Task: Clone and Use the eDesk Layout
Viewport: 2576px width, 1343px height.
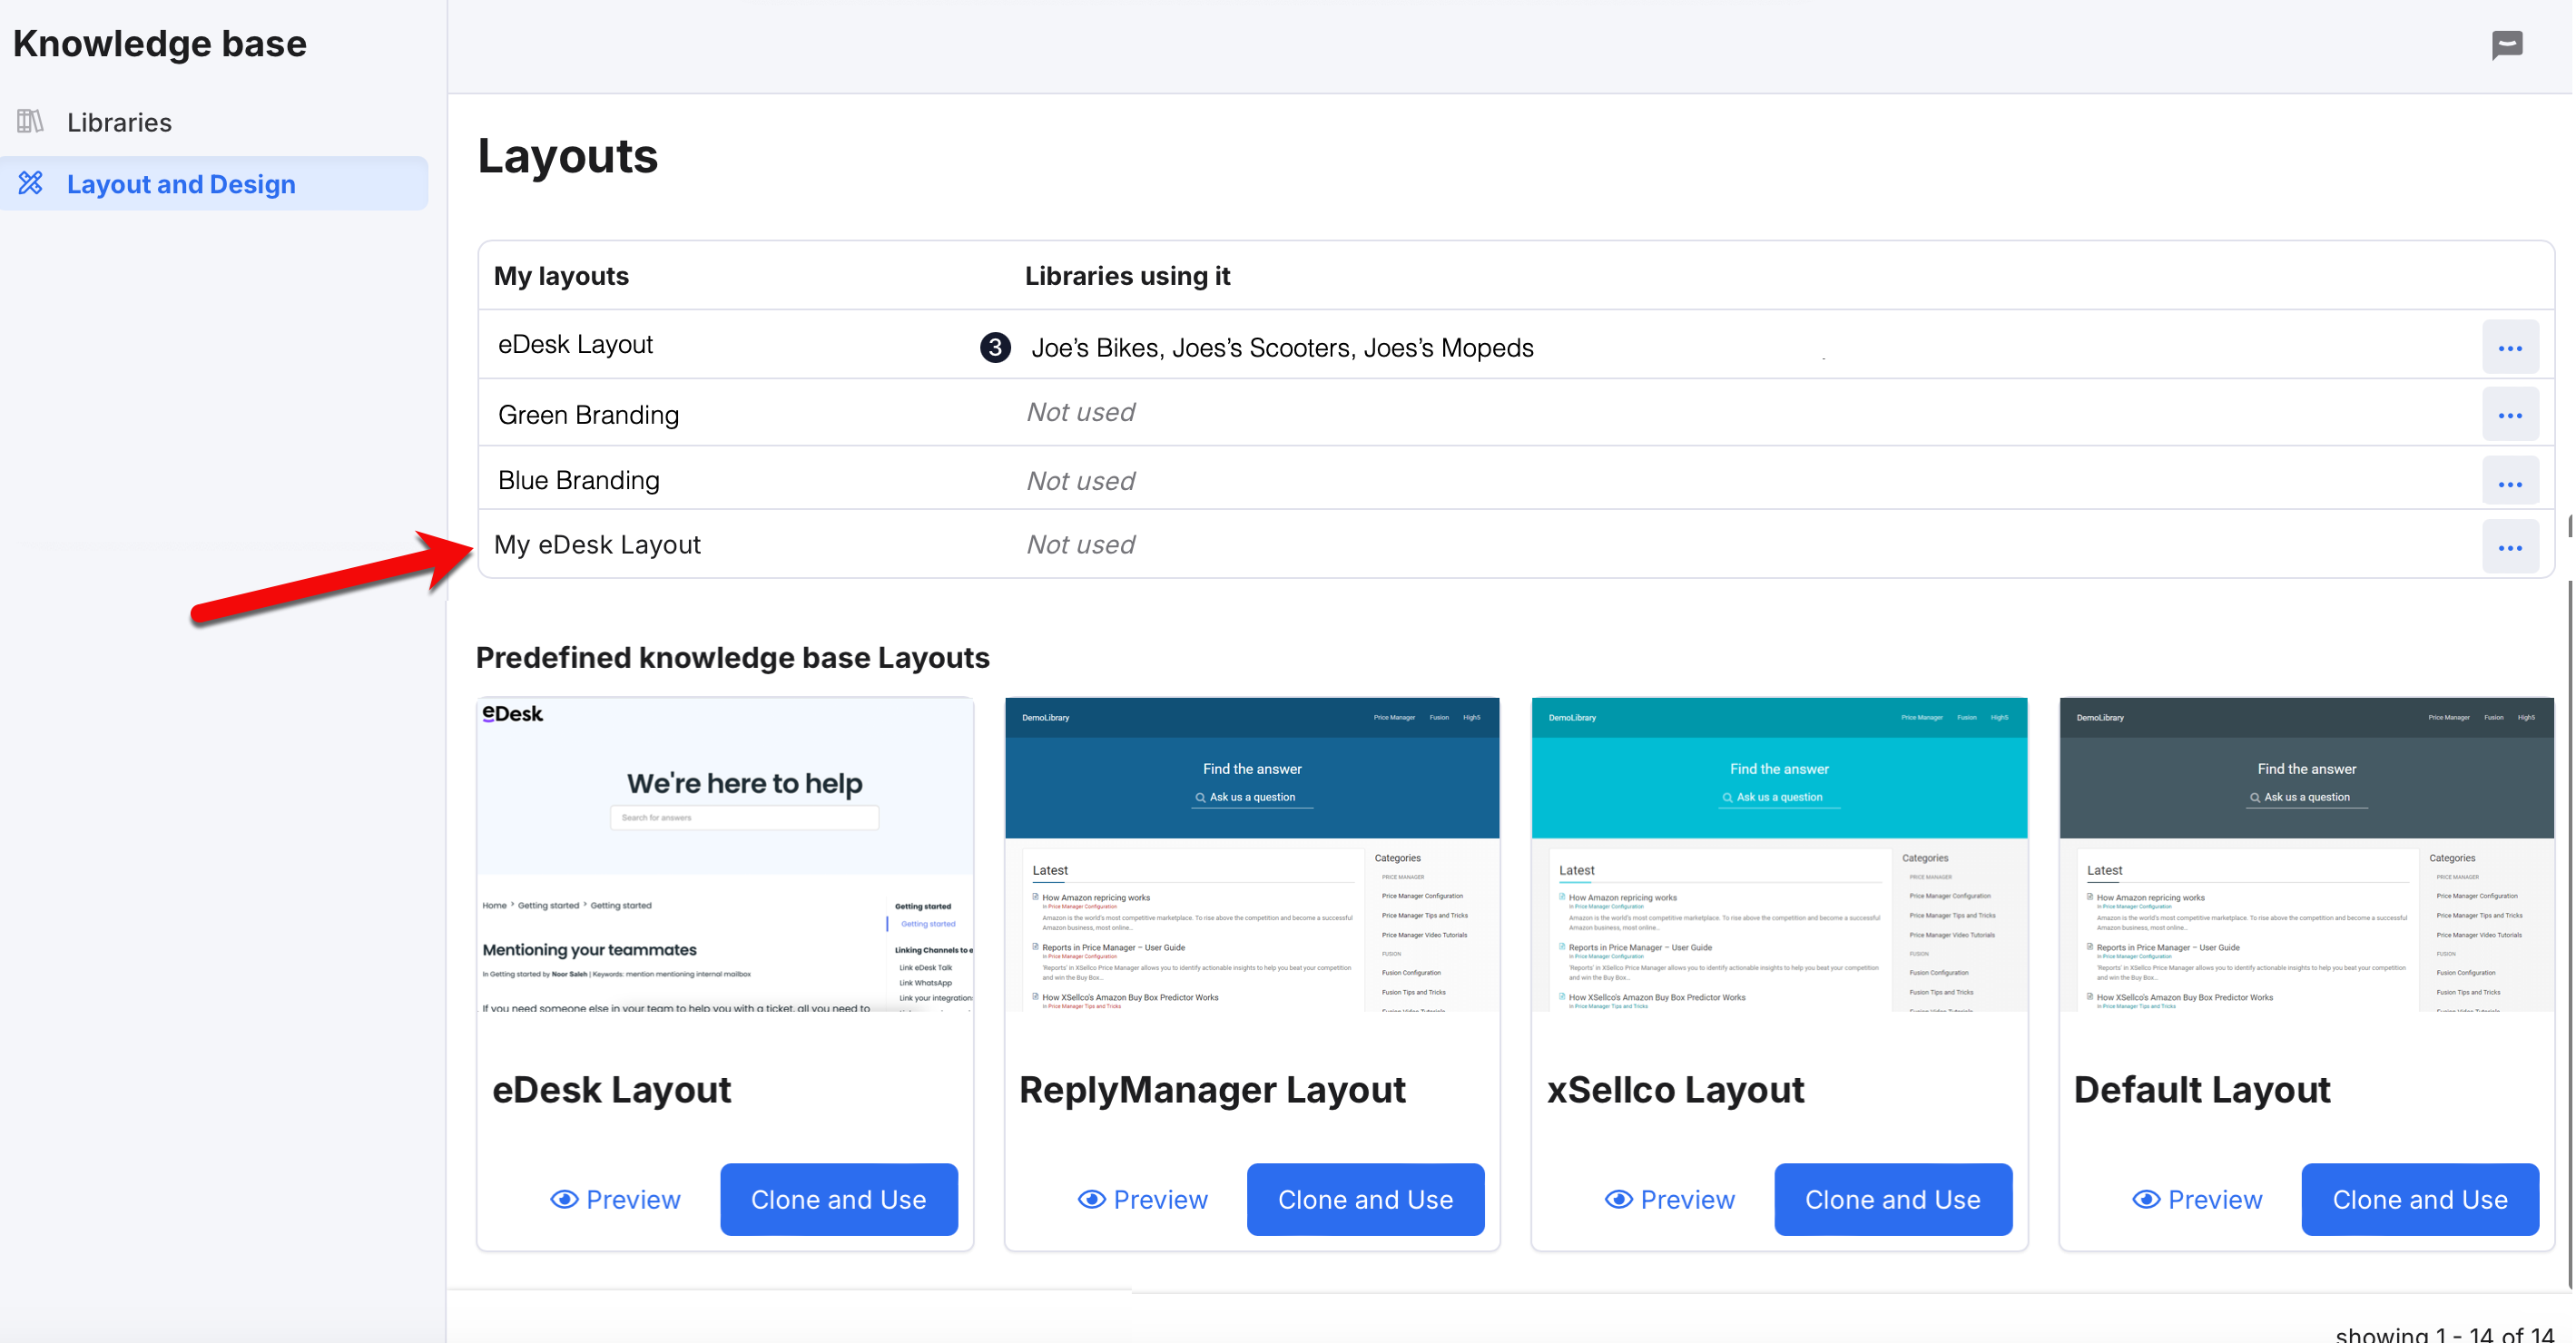Action: tap(838, 1199)
